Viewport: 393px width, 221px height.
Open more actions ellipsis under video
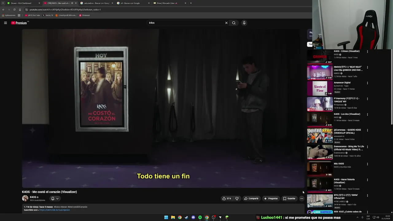coord(302,199)
